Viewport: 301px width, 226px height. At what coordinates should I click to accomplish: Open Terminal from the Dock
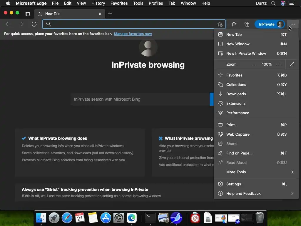(x=150, y=218)
